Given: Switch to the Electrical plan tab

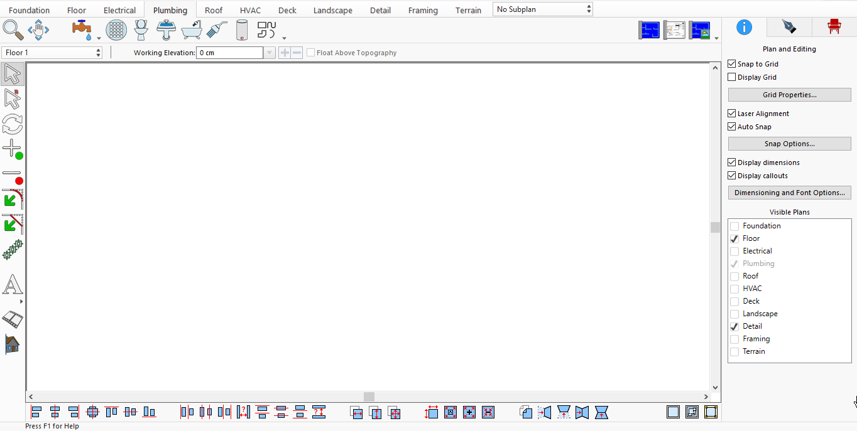Looking at the screenshot, I should click(119, 10).
